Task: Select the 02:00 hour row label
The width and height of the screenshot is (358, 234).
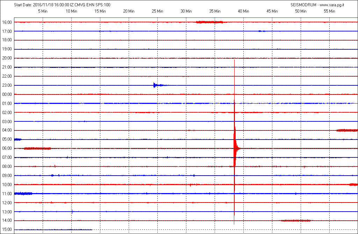Action: point(7,112)
